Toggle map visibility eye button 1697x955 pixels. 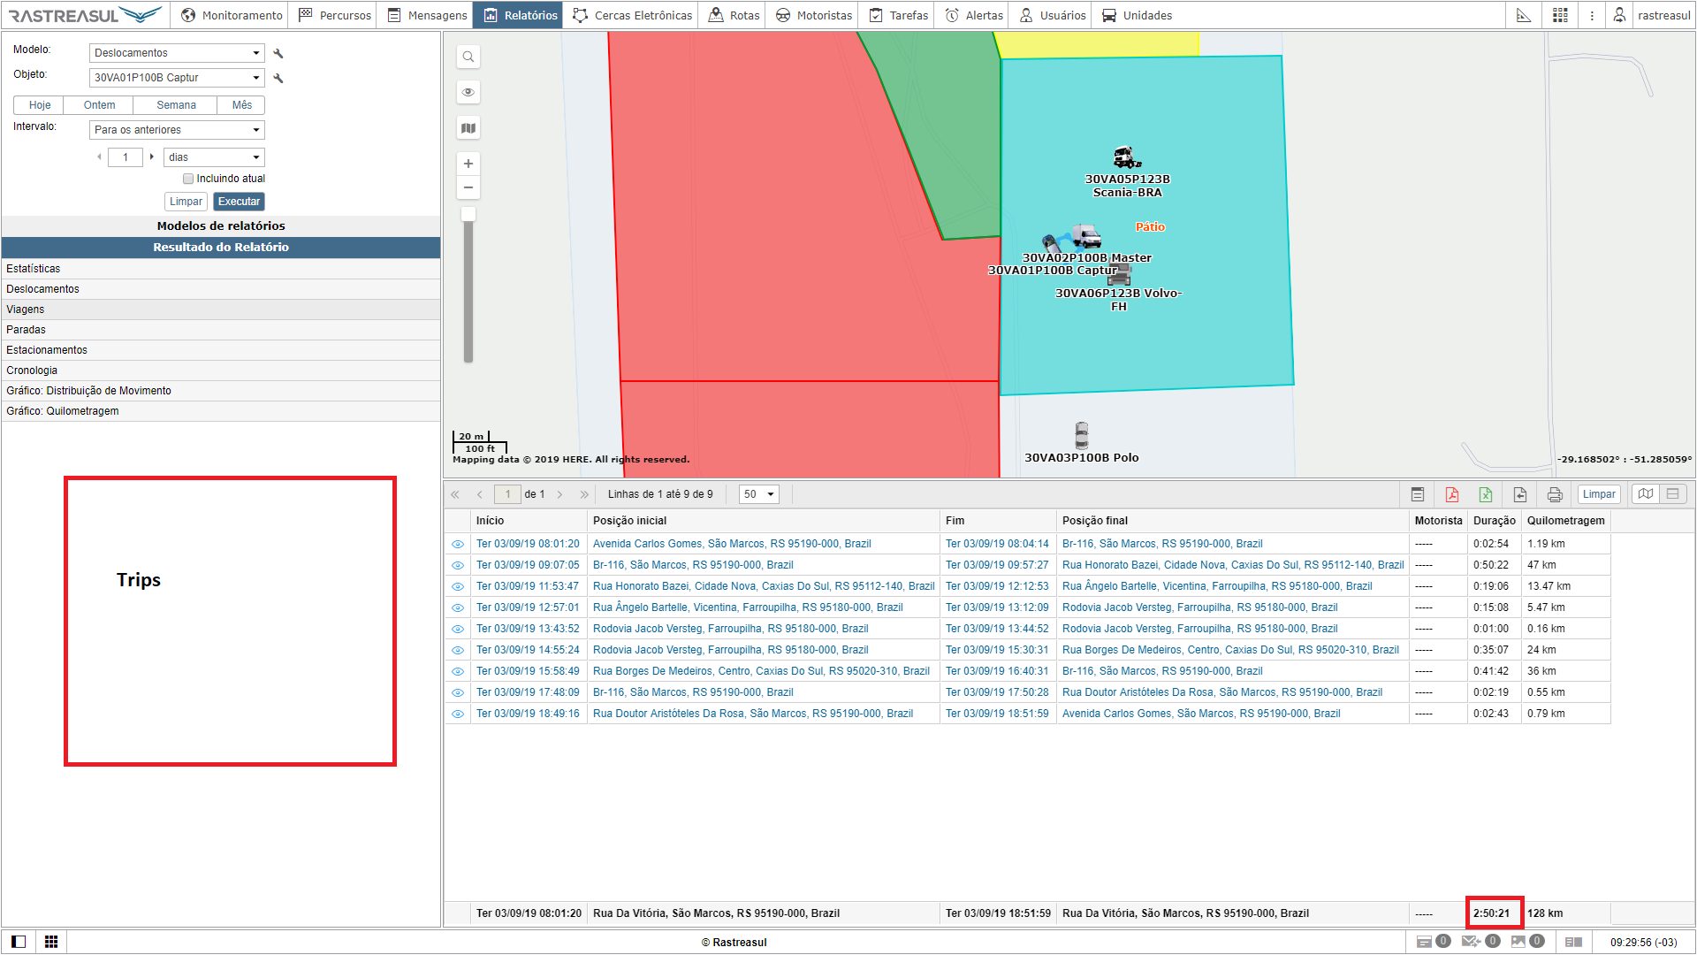468,92
